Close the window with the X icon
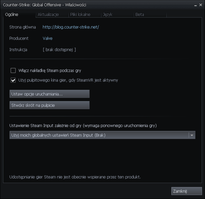Viewport: 205px width, 199px height. 200,5
